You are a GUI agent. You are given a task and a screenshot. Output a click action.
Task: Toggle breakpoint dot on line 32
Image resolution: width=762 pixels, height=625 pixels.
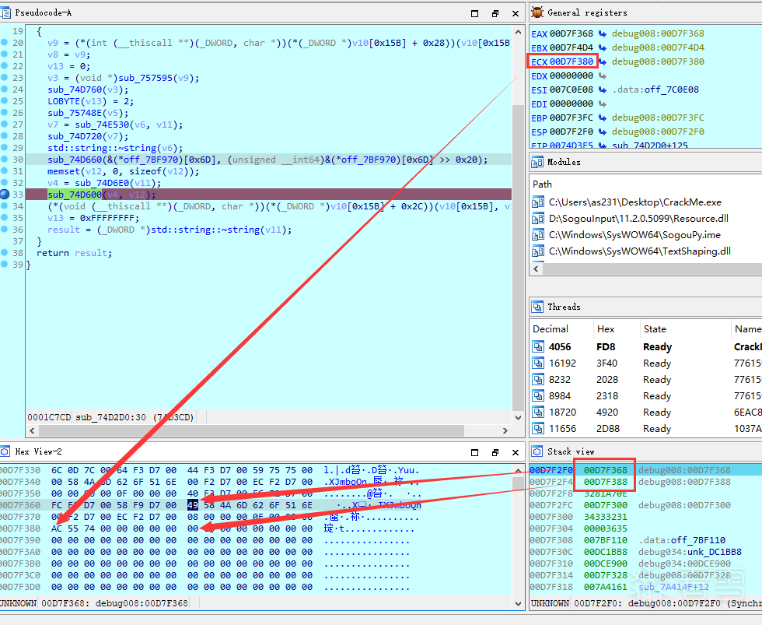[x=5, y=183]
